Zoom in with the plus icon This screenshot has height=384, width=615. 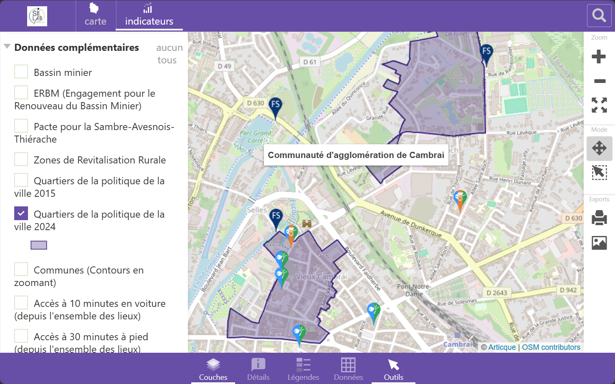[x=599, y=57]
